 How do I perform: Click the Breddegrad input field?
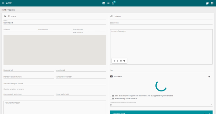(x=29, y=70)
